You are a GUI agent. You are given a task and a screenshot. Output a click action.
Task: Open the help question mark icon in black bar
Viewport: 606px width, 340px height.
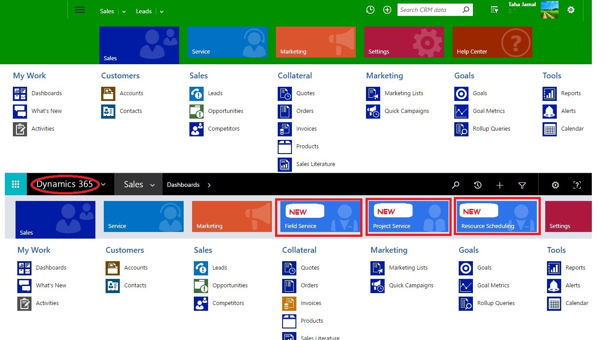click(x=577, y=185)
